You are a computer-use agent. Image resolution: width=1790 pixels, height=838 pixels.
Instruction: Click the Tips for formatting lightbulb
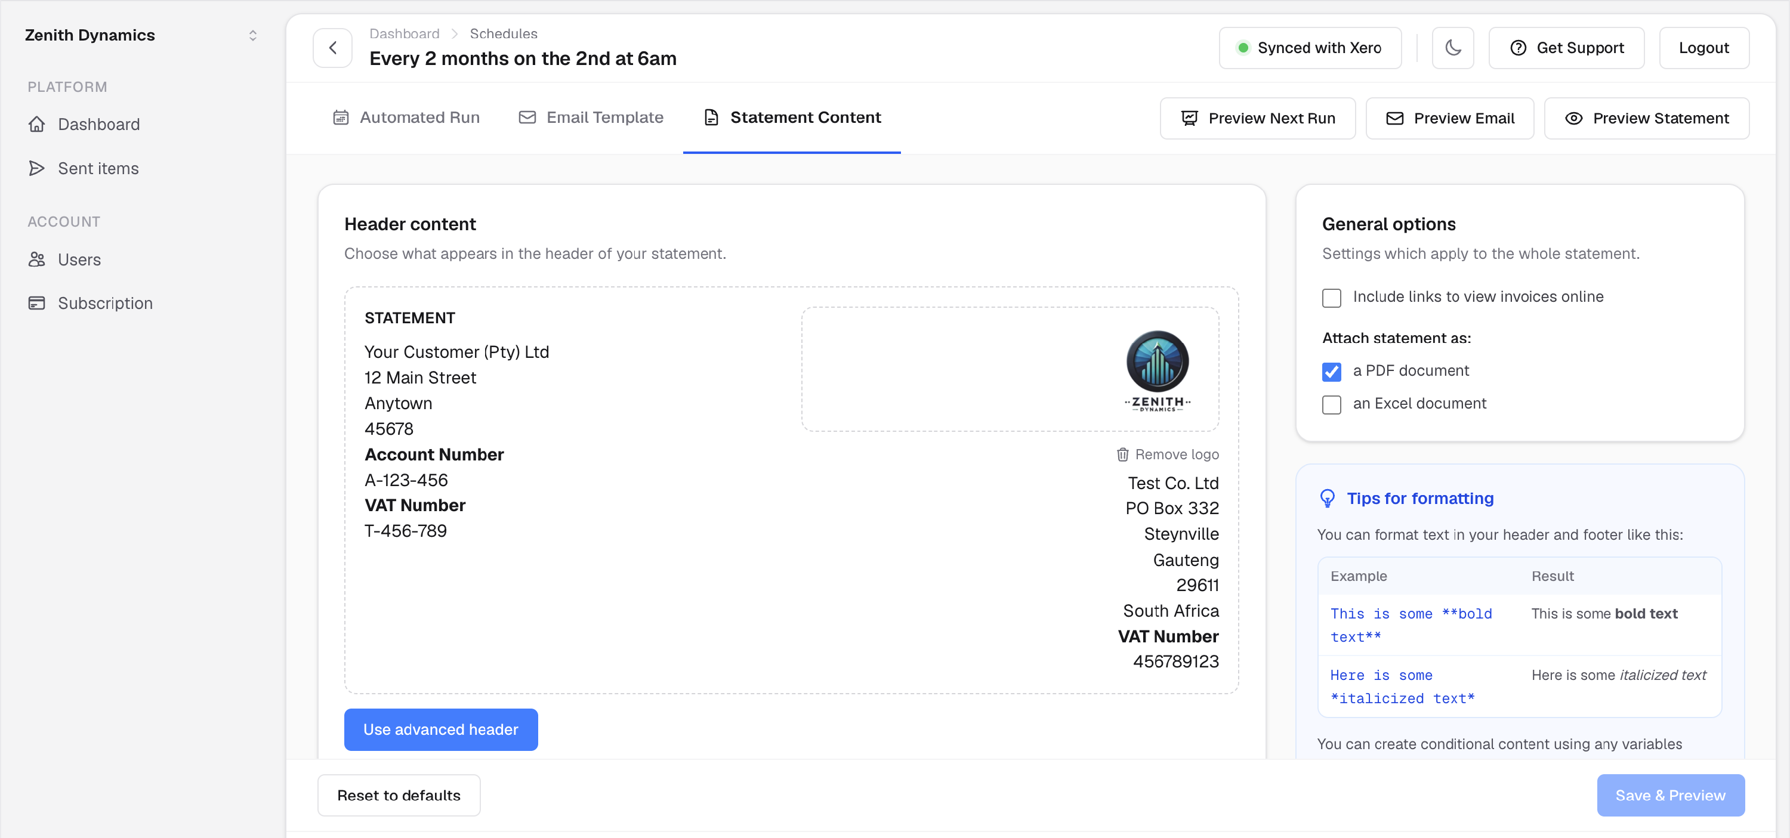(1327, 498)
